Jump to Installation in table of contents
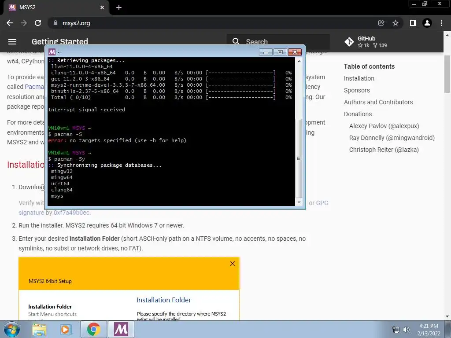Image resolution: width=451 pixels, height=338 pixels. click(x=359, y=78)
